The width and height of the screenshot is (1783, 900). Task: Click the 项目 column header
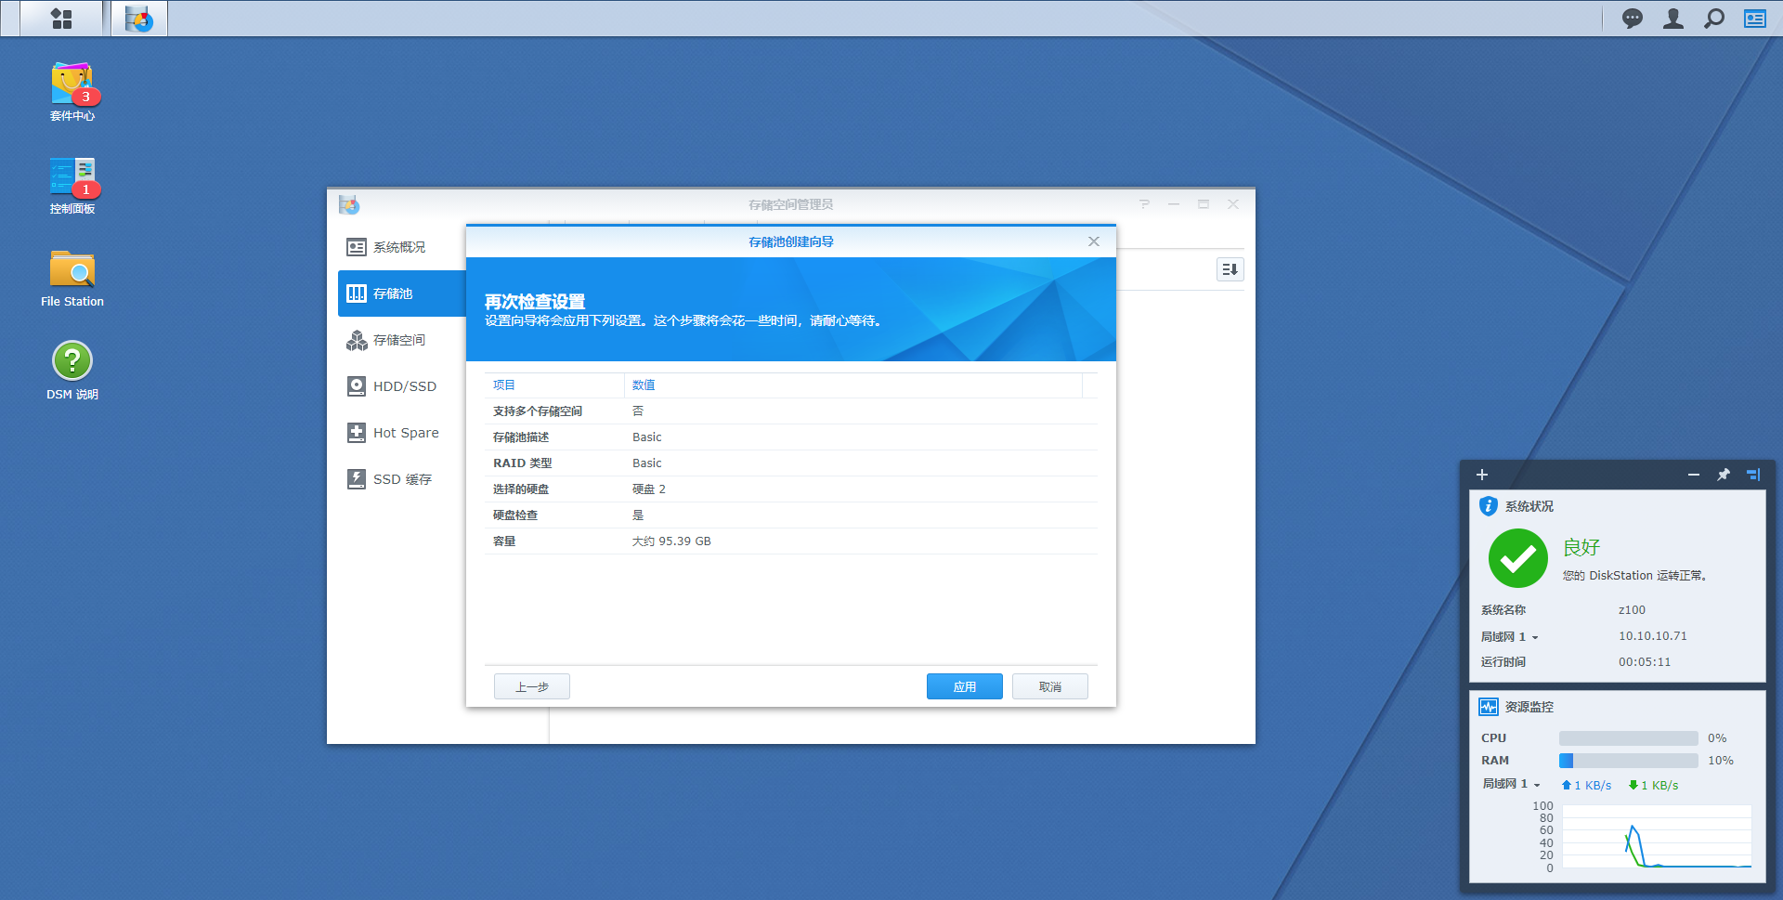554,385
